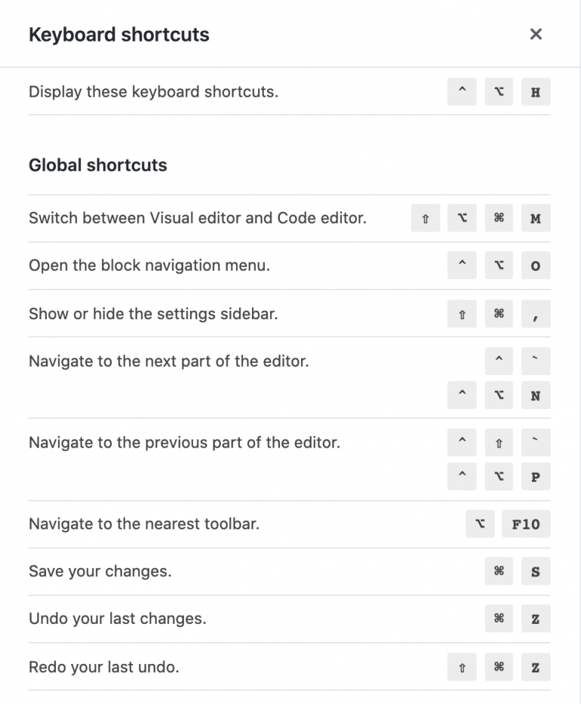This screenshot has height=704, width=581.
Task: Click the S key badge in Save row
Action: point(536,572)
